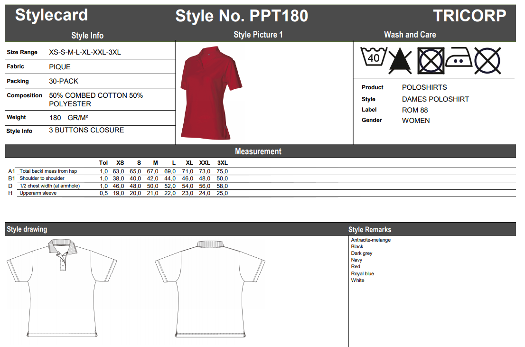Click the iron low heat icon

(x=459, y=58)
